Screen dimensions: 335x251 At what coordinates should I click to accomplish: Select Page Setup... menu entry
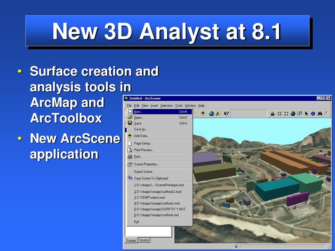160,143
